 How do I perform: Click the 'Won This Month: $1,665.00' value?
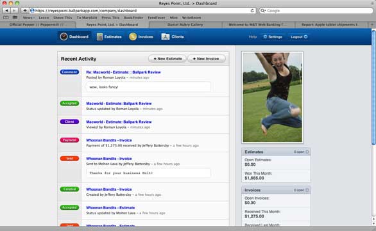click(254, 178)
